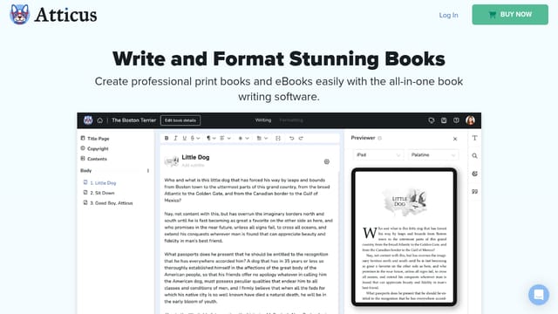Select chapter 2. Sit Down
The height and width of the screenshot is (314, 558).
[x=99, y=193]
